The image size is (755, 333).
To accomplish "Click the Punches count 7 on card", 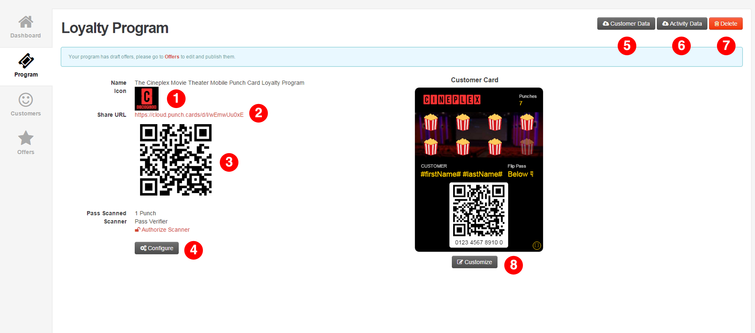I will pyautogui.click(x=521, y=104).
